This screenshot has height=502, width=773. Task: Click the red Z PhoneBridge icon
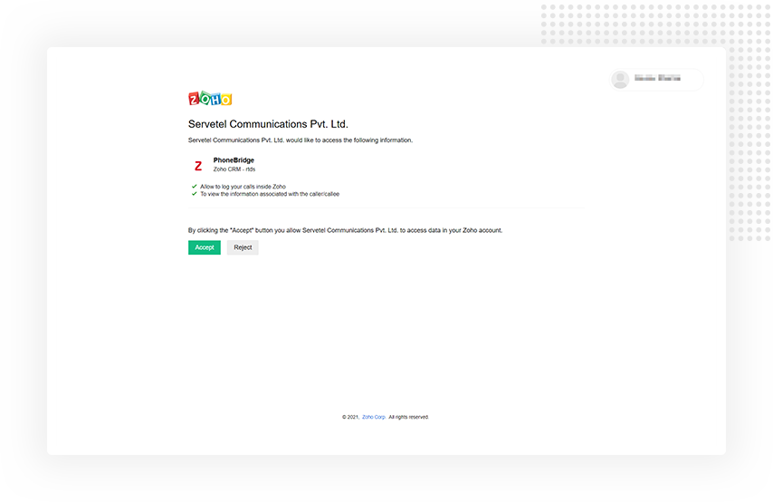pyautogui.click(x=198, y=166)
